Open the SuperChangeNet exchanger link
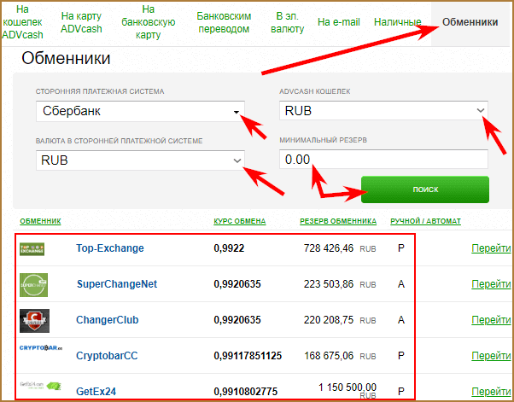The image size is (514, 402). point(117,284)
